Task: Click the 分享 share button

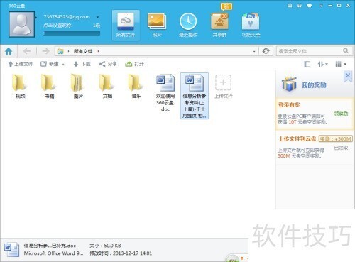Action: point(108,64)
